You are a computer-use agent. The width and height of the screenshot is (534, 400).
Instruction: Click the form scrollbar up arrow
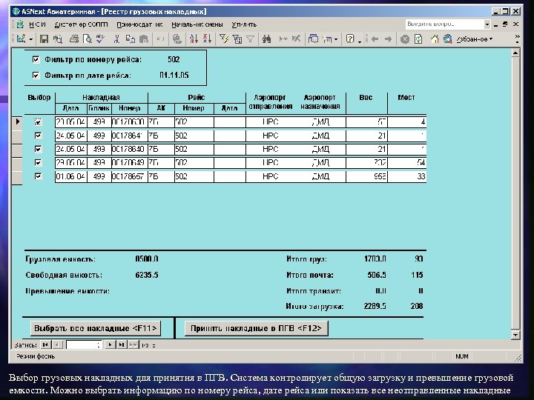pos(515,53)
